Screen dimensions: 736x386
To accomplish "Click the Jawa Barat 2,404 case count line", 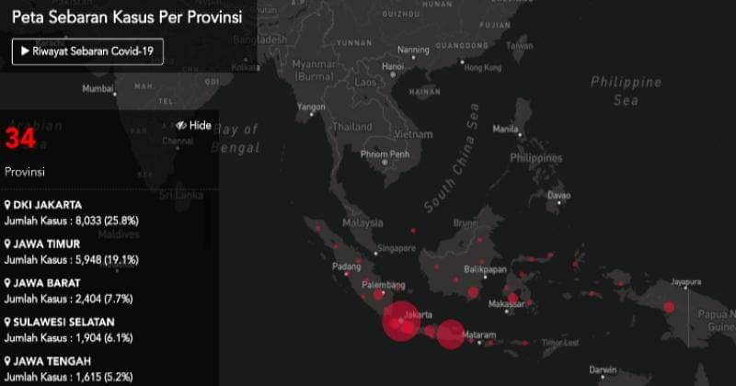I will 70,299.
